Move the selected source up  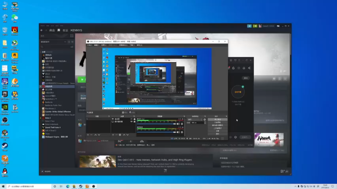[x=124, y=135]
